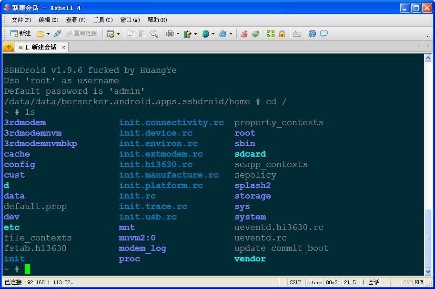Expand the font dropdown arrow

tap(231, 34)
